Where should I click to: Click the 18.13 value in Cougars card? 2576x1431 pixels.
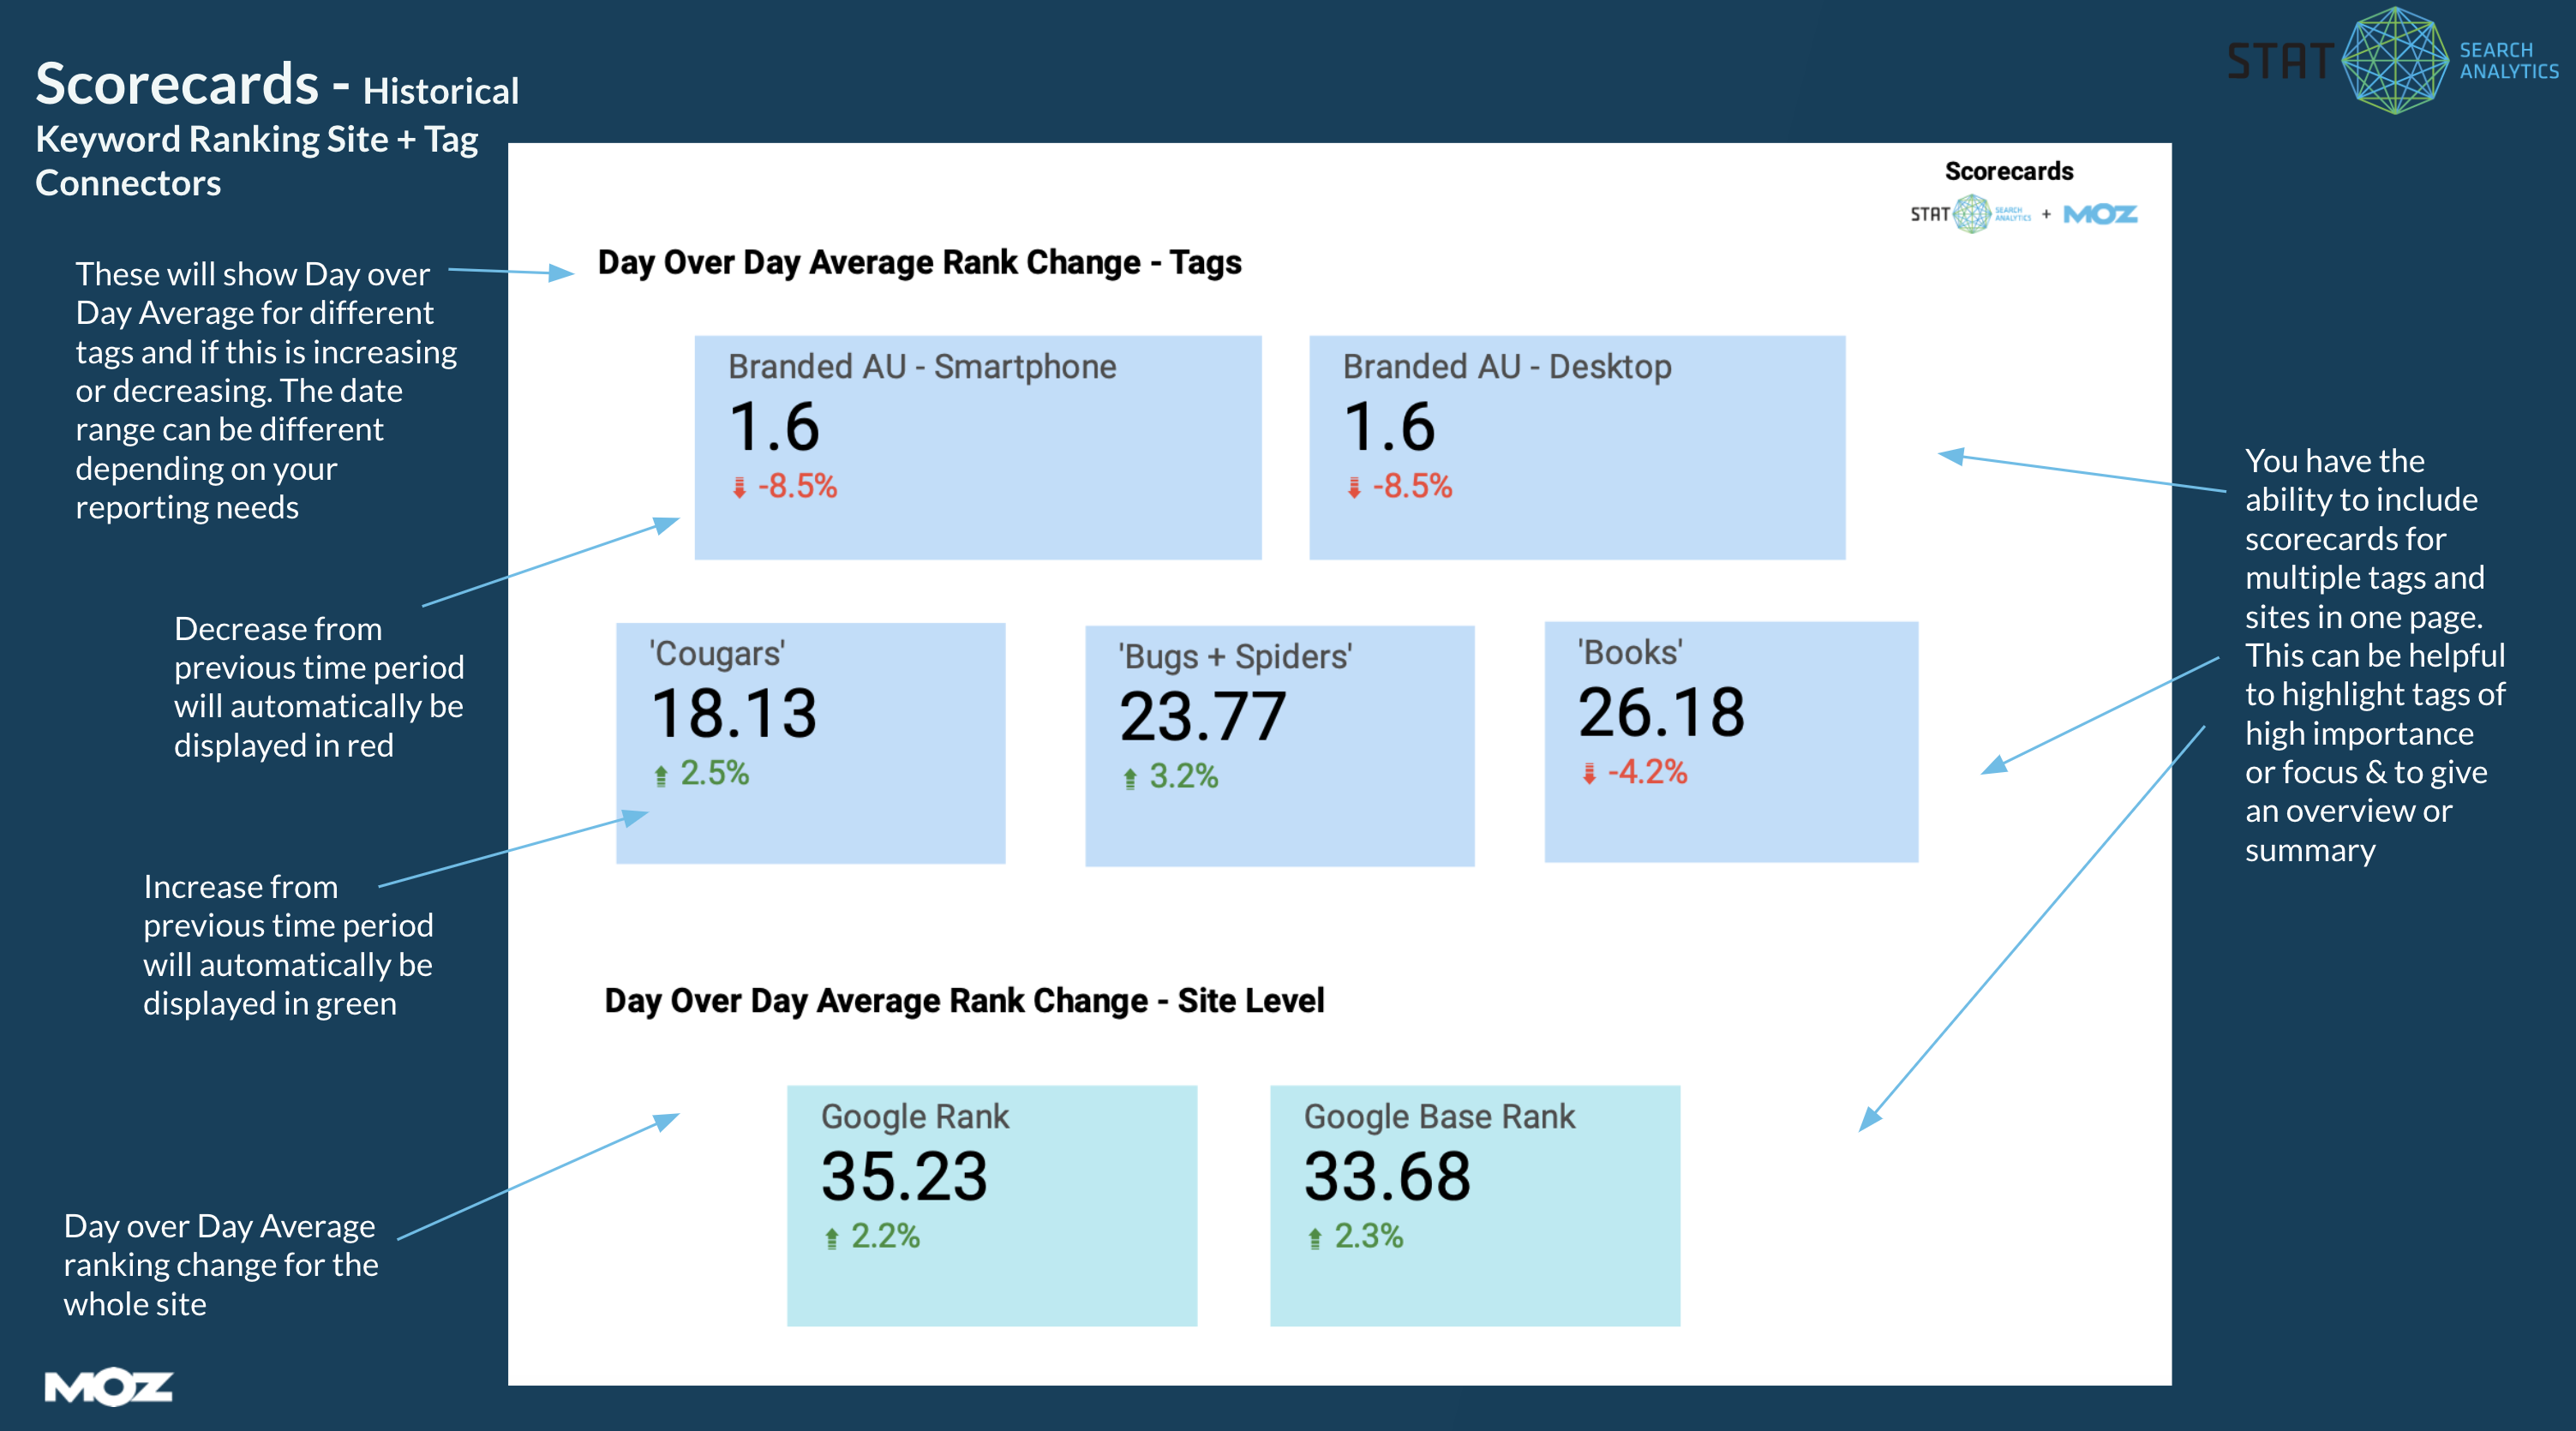(x=734, y=714)
